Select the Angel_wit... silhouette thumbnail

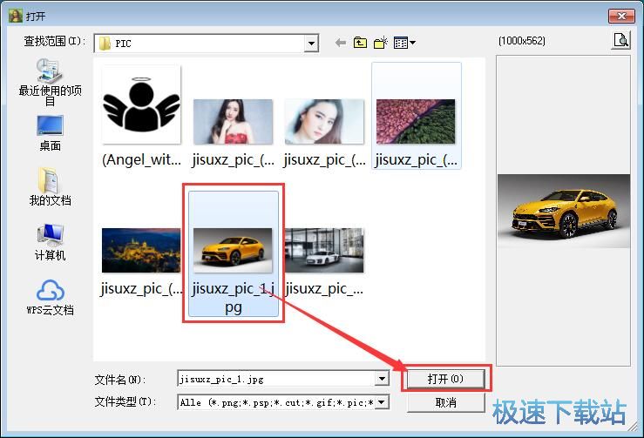click(141, 105)
